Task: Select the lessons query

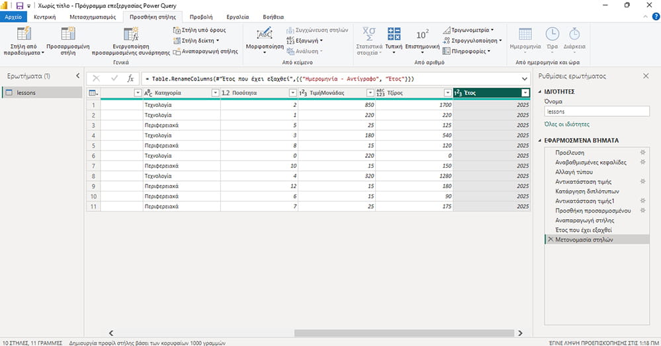Action: click(x=42, y=92)
